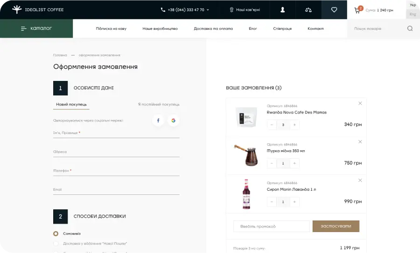Open the Контакт menu item
This screenshot has height=253, width=420.
click(x=315, y=28)
